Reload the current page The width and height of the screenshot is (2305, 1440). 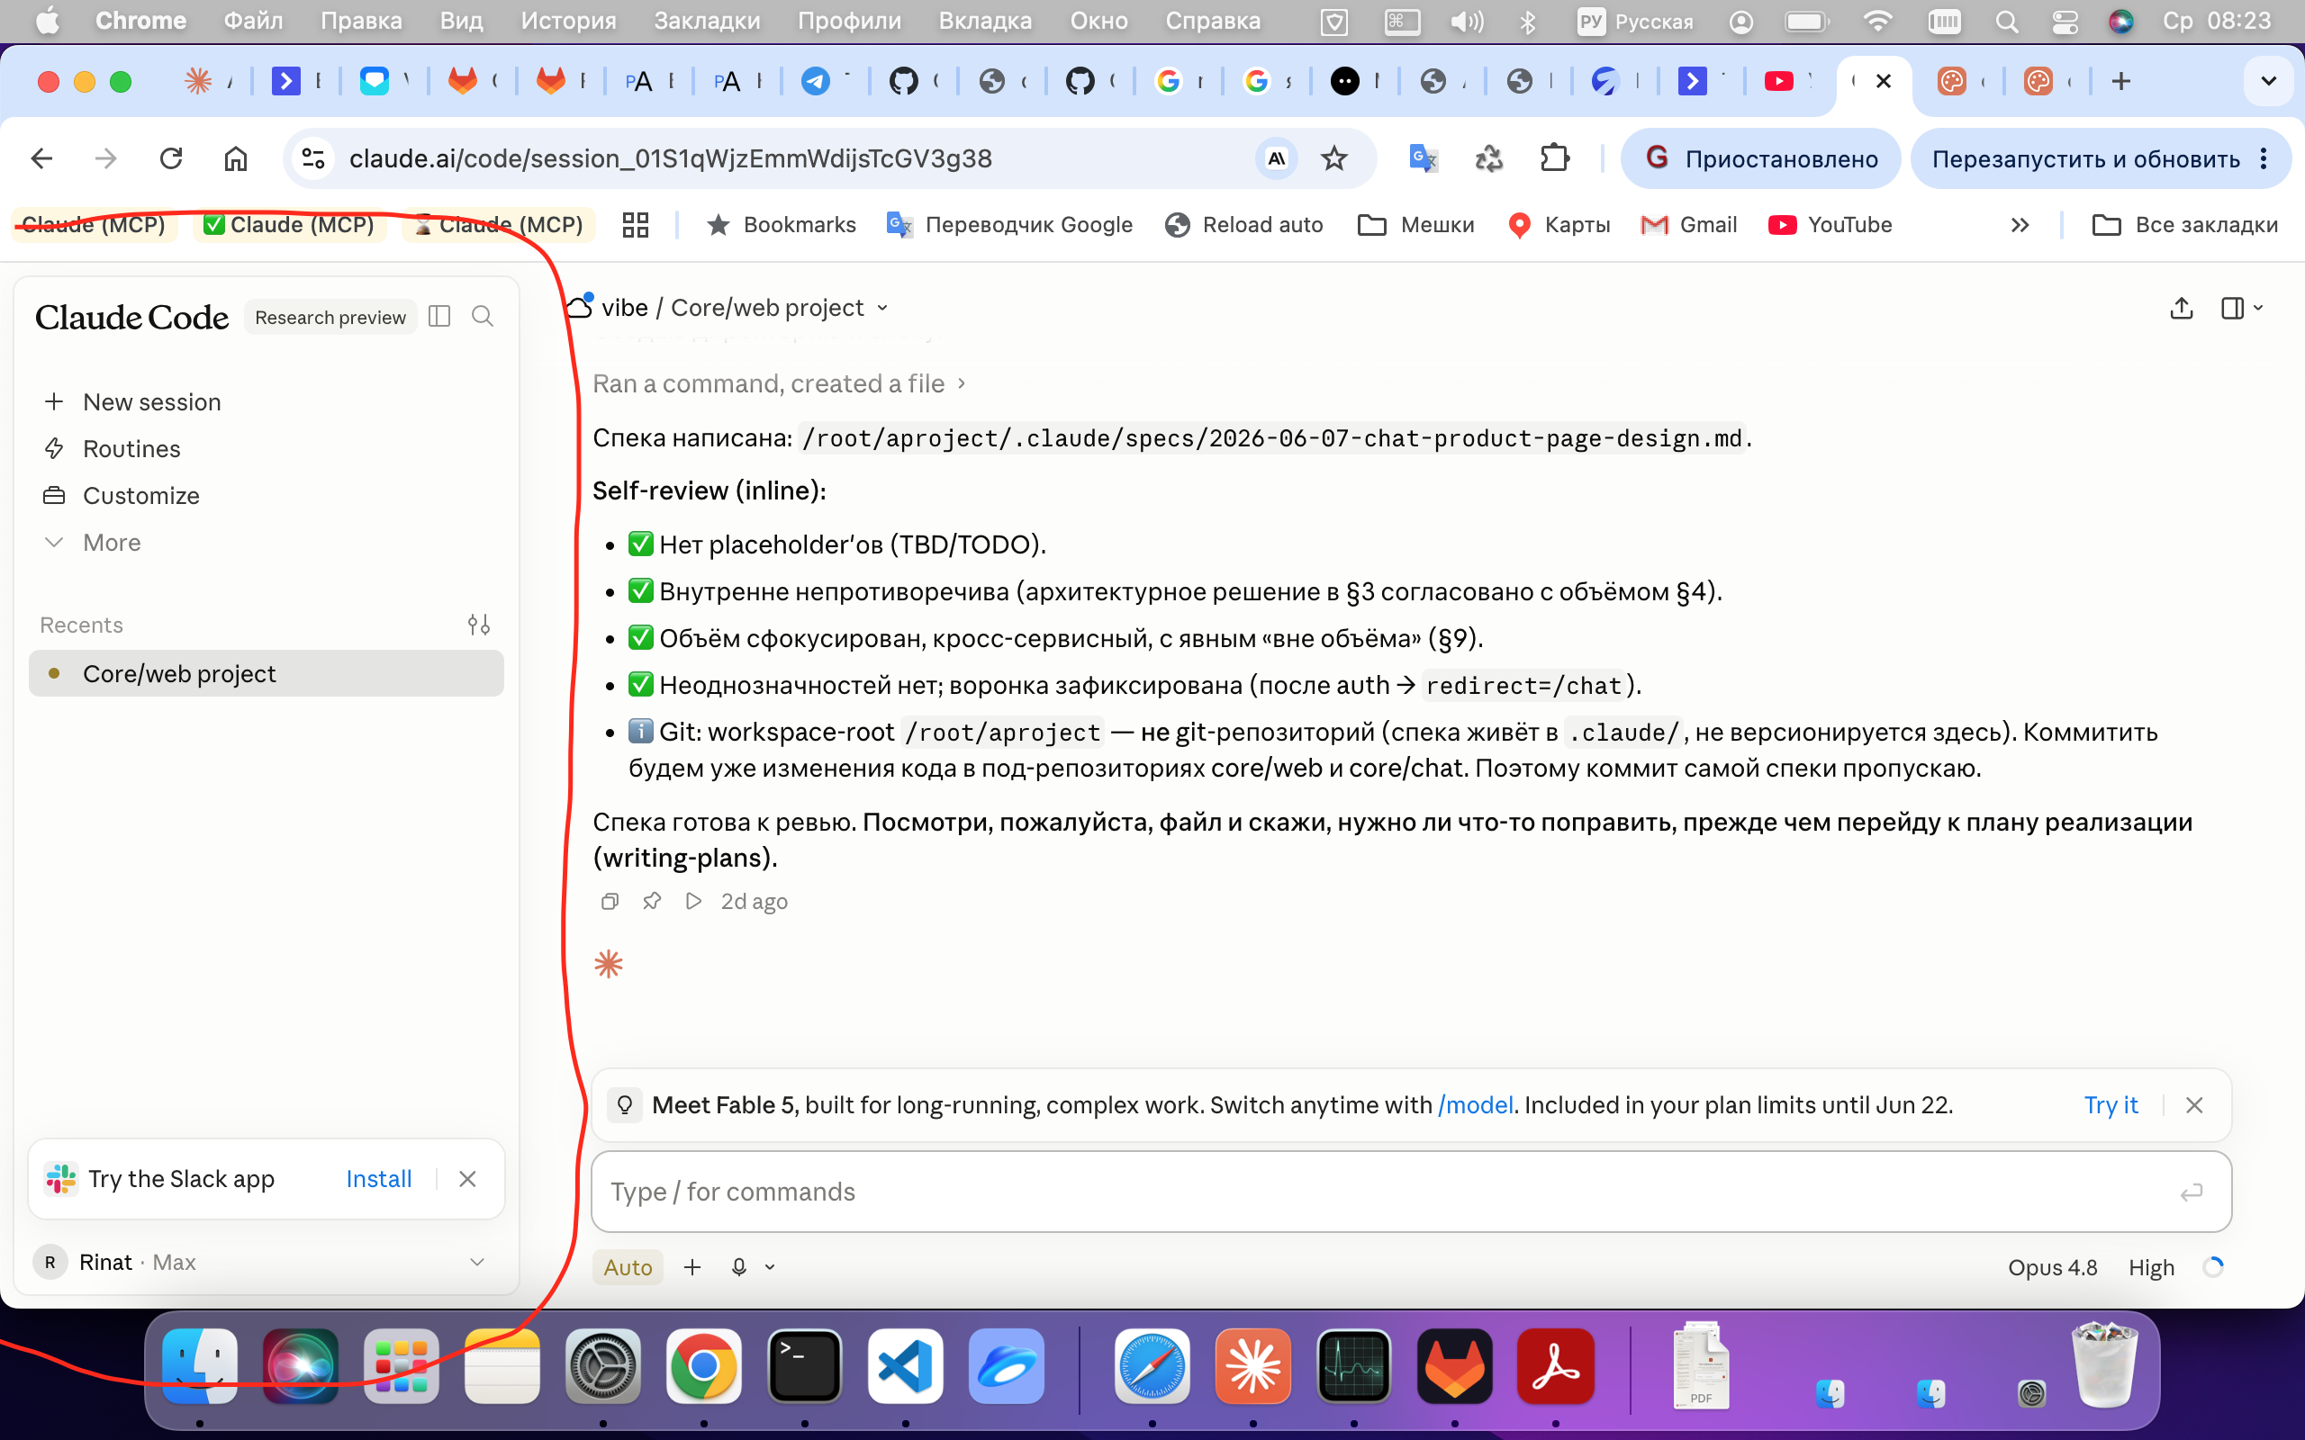171,158
